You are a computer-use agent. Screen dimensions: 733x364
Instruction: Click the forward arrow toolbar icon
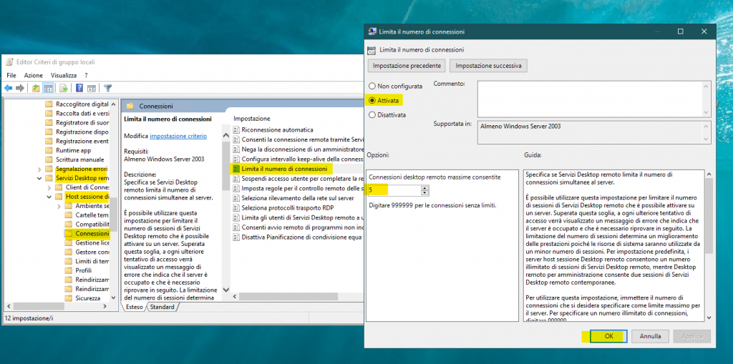(20, 88)
